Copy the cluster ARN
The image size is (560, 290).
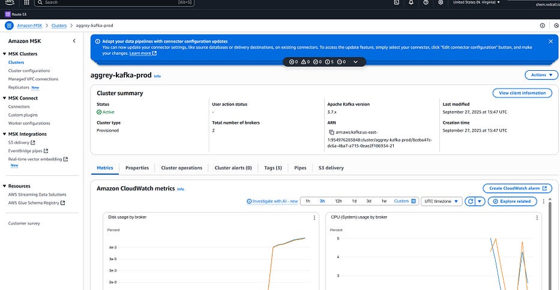click(331, 132)
